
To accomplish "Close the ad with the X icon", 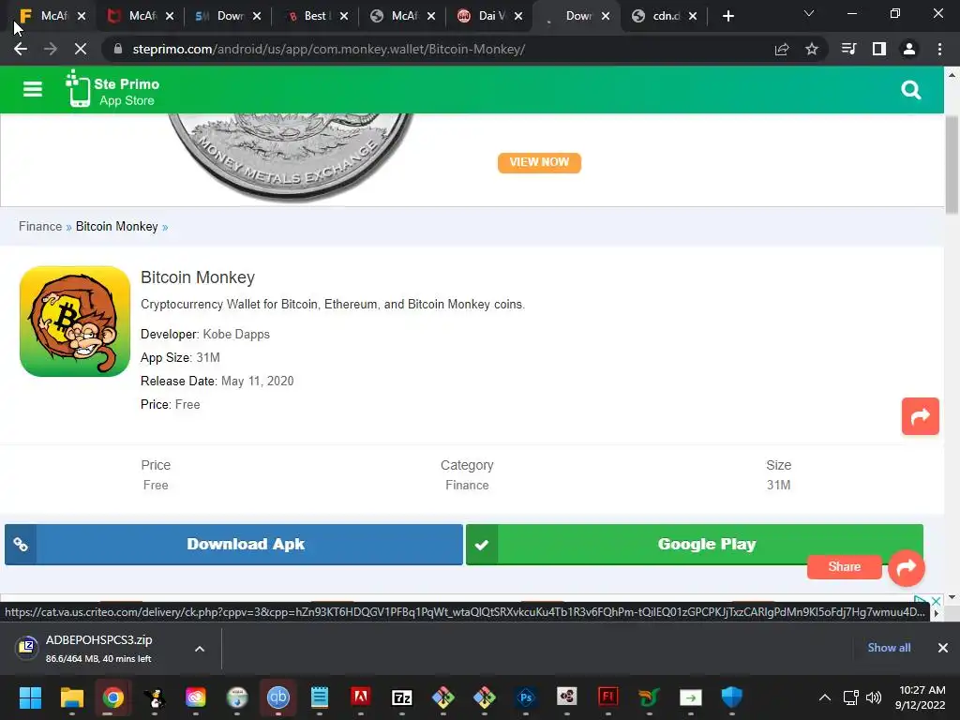I will 937,601.
